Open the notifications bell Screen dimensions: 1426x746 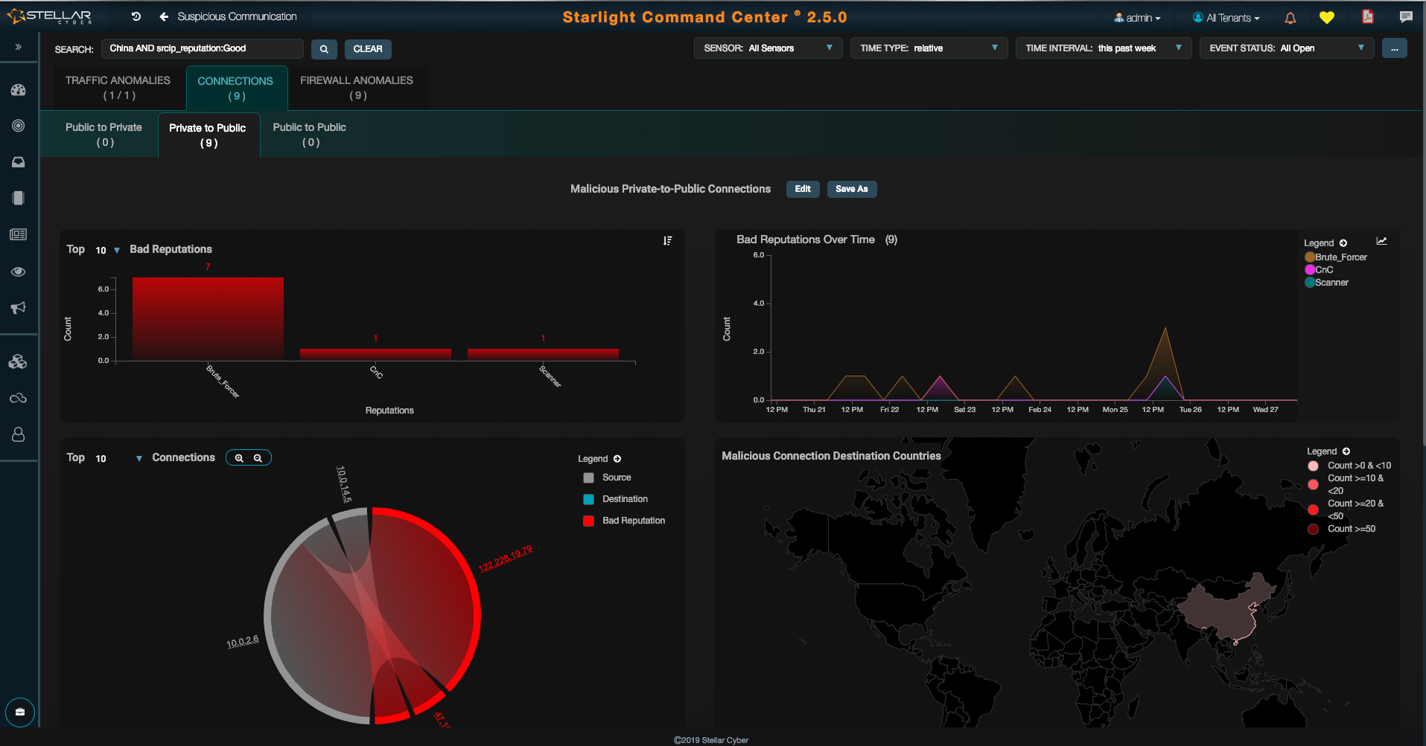(1290, 18)
